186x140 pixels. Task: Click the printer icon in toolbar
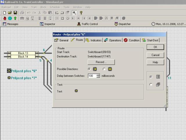(22, 13)
